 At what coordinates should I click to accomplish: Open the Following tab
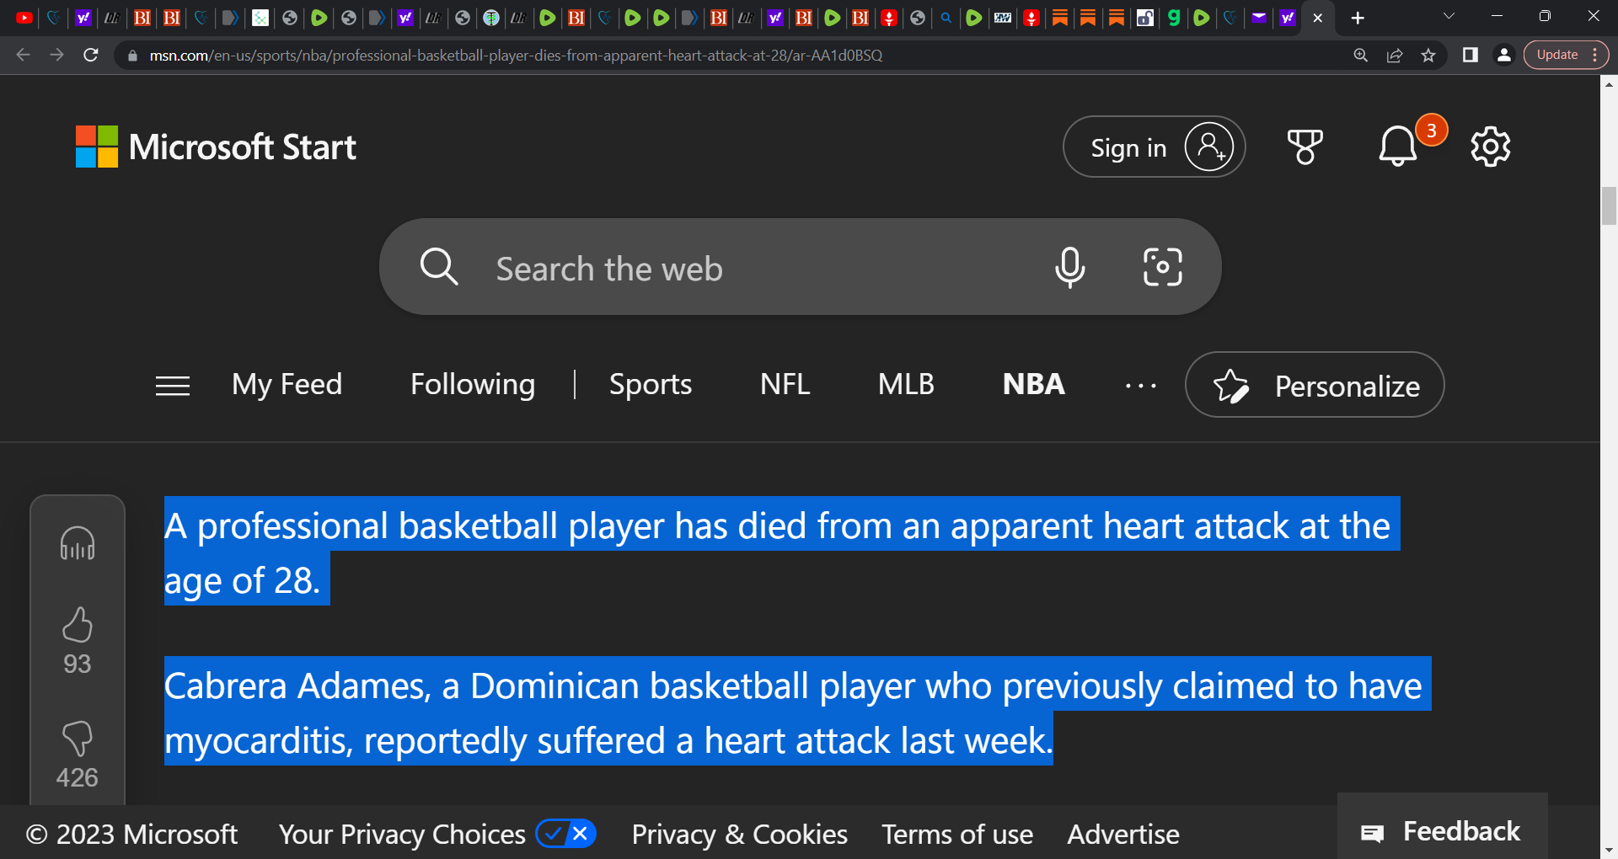(473, 385)
